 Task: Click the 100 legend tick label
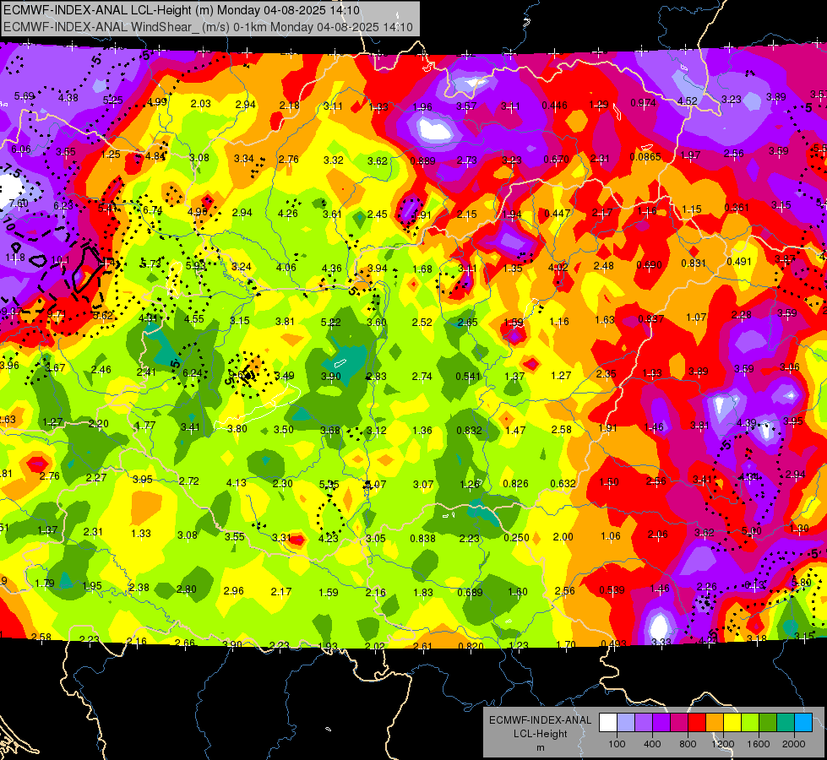tap(617, 744)
